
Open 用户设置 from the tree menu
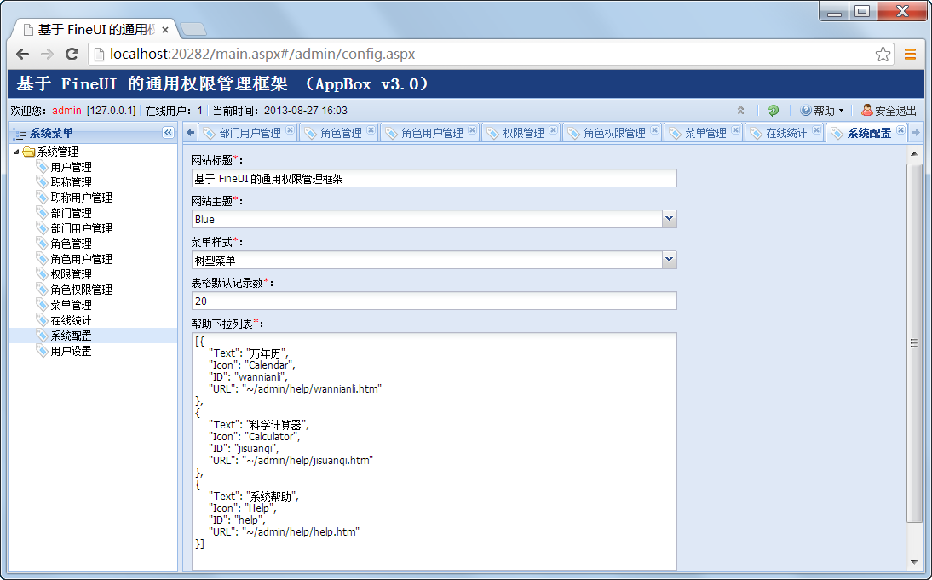pyautogui.click(x=71, y=351)
